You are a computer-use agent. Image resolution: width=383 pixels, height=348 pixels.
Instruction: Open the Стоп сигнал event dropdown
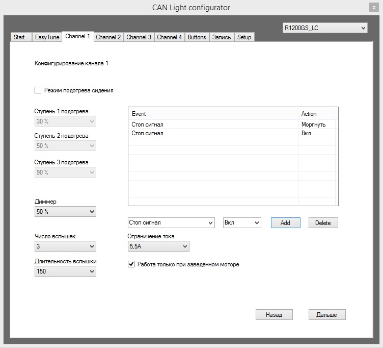[171, 223]
